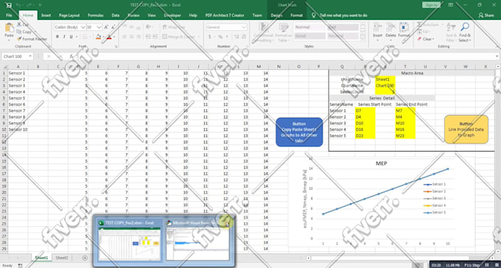501x268 pixels.
Task: Open the Developer ribbon tab
Action: click(x=172, y=15)
